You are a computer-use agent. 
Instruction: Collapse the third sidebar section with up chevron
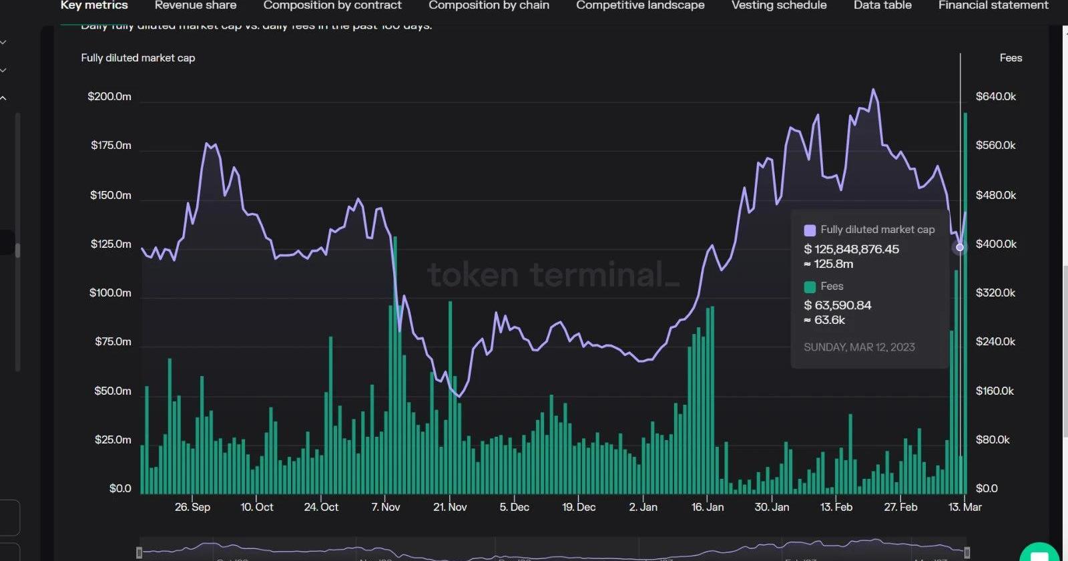coord(4,98)
